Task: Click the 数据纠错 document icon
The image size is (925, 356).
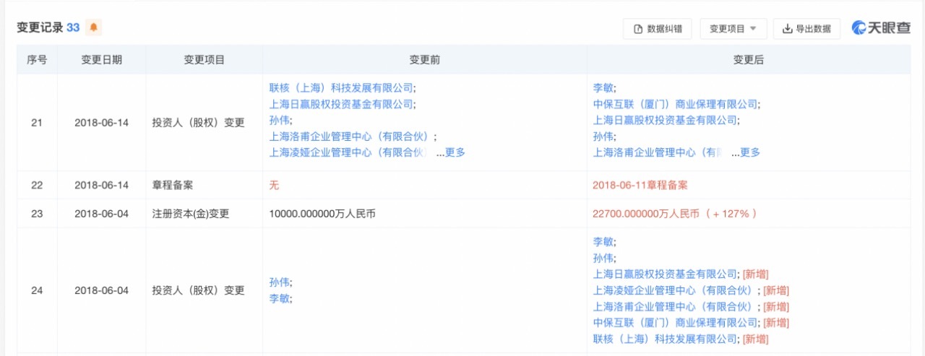Action: [x=638, y=29]
